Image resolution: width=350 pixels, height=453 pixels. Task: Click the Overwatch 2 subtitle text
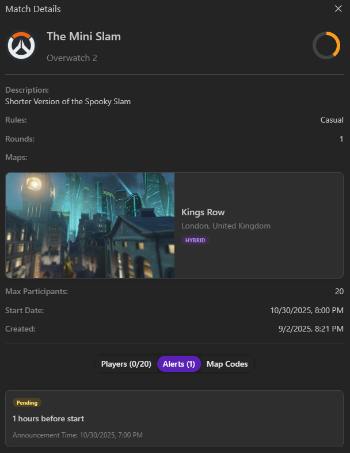72,58
